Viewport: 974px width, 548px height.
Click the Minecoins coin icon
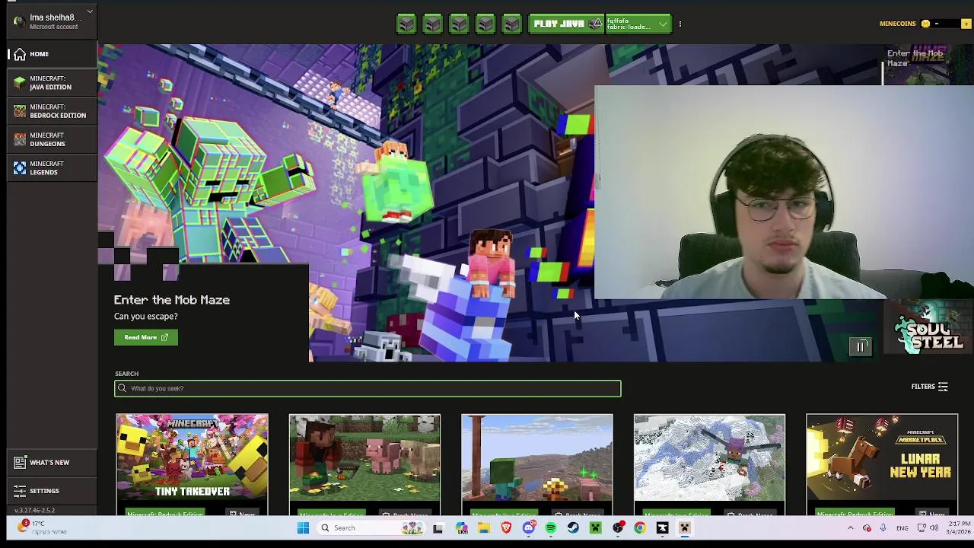tap(925, 24)
